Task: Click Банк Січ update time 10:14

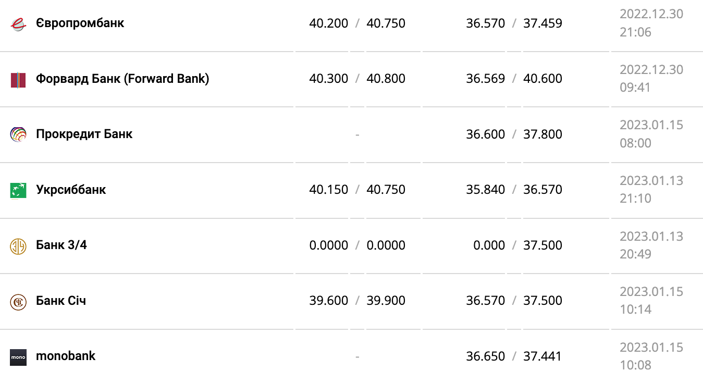Action: point(635,310)
